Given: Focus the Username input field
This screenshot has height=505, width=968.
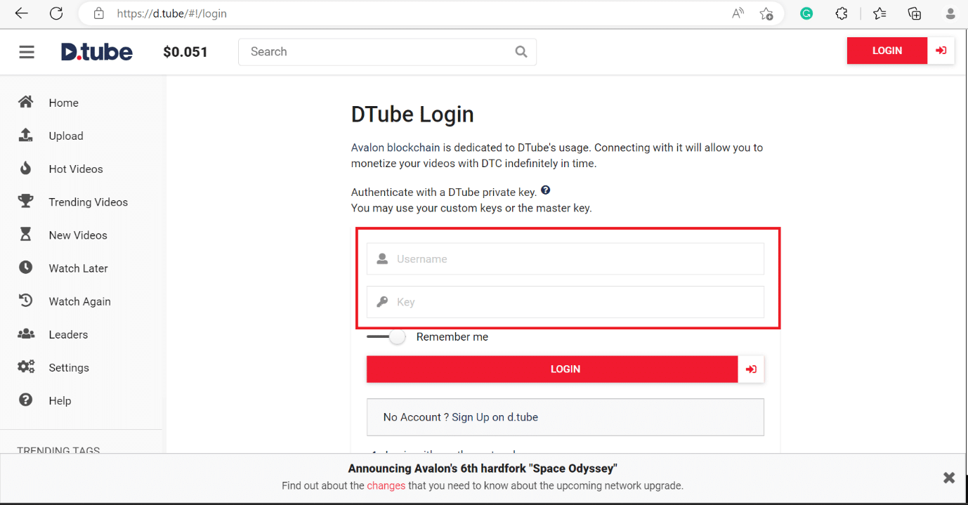Looking at the screenshot, I should pos(565,258).
